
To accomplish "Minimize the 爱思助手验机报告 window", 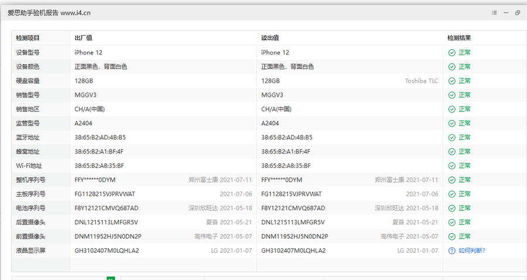I will pyautogui.click(x=506, y=13).
